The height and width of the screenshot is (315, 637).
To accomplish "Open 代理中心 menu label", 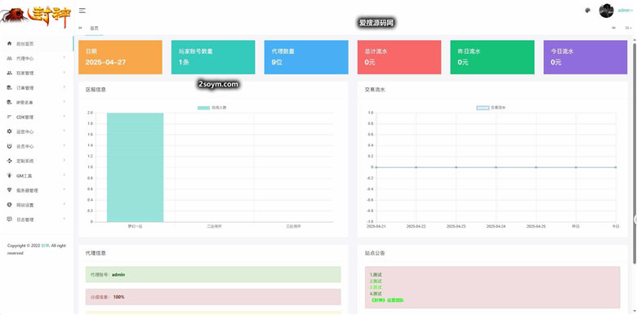I will (x=24, y=59).
